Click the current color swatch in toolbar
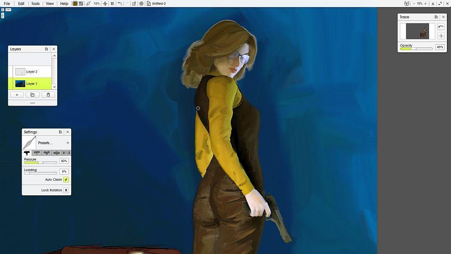Image resolution: width=451 pixels, height=254 pixels. (75, 4)
